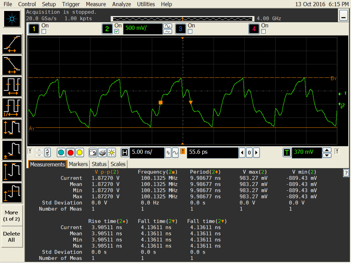
Task: Switch to the Markers tab
Action: [x=78, y=164]
